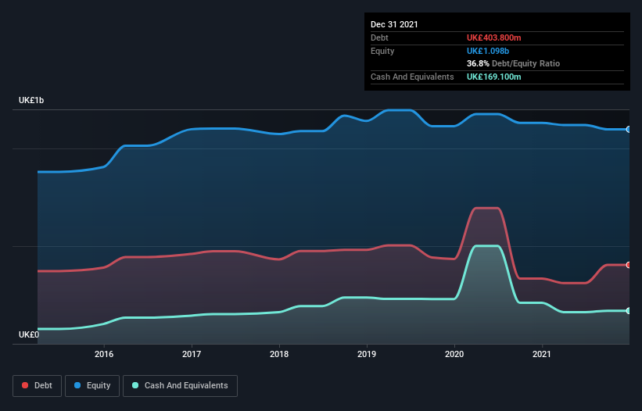Image resolution: width=642 pixels, height=411 pixels.
Task: Click the teal Cash legend dot
Action: (x=135, y=385)
